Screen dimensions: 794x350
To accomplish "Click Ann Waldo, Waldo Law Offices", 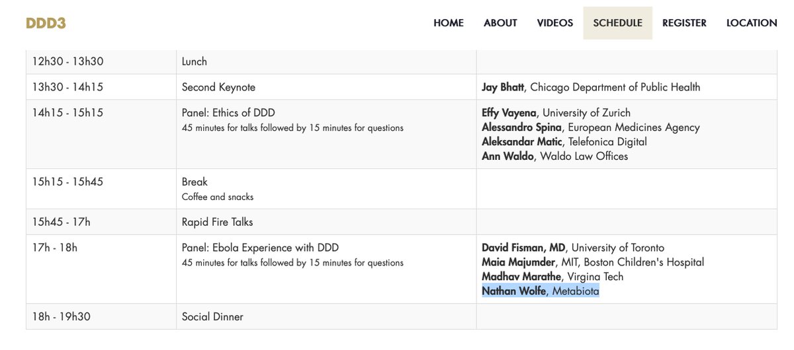I will tap(554, 157).
